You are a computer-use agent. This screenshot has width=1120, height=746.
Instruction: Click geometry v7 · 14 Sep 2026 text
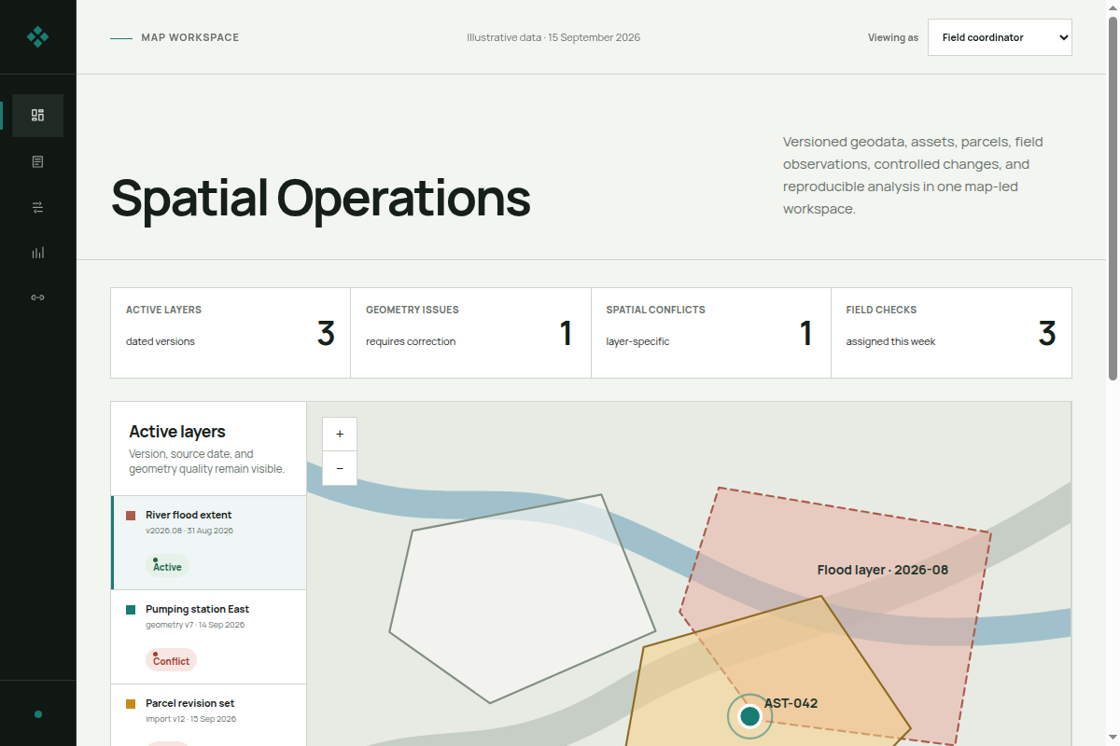(195, 625)
